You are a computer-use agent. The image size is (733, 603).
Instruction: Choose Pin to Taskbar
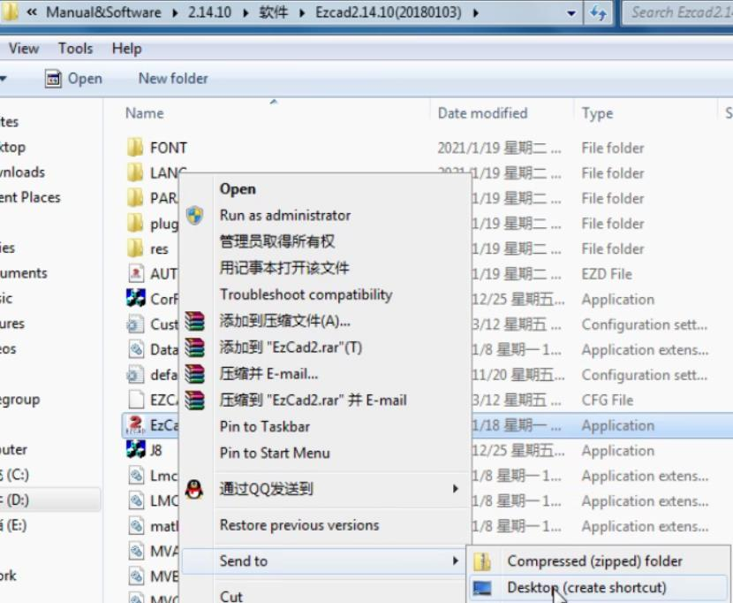point(265,426)
